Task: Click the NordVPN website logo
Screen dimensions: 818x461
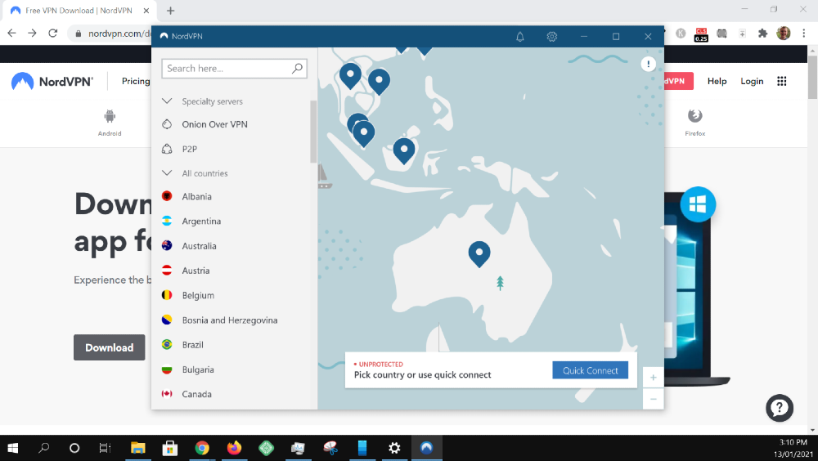Action: 52,82
